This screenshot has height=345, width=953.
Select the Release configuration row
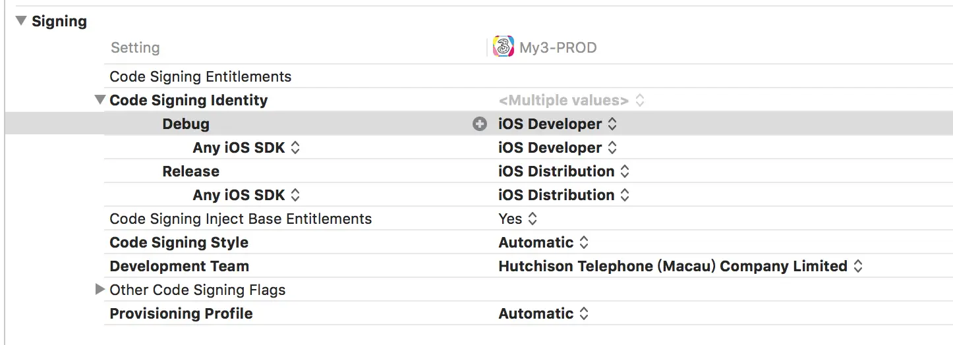point(529,171)
